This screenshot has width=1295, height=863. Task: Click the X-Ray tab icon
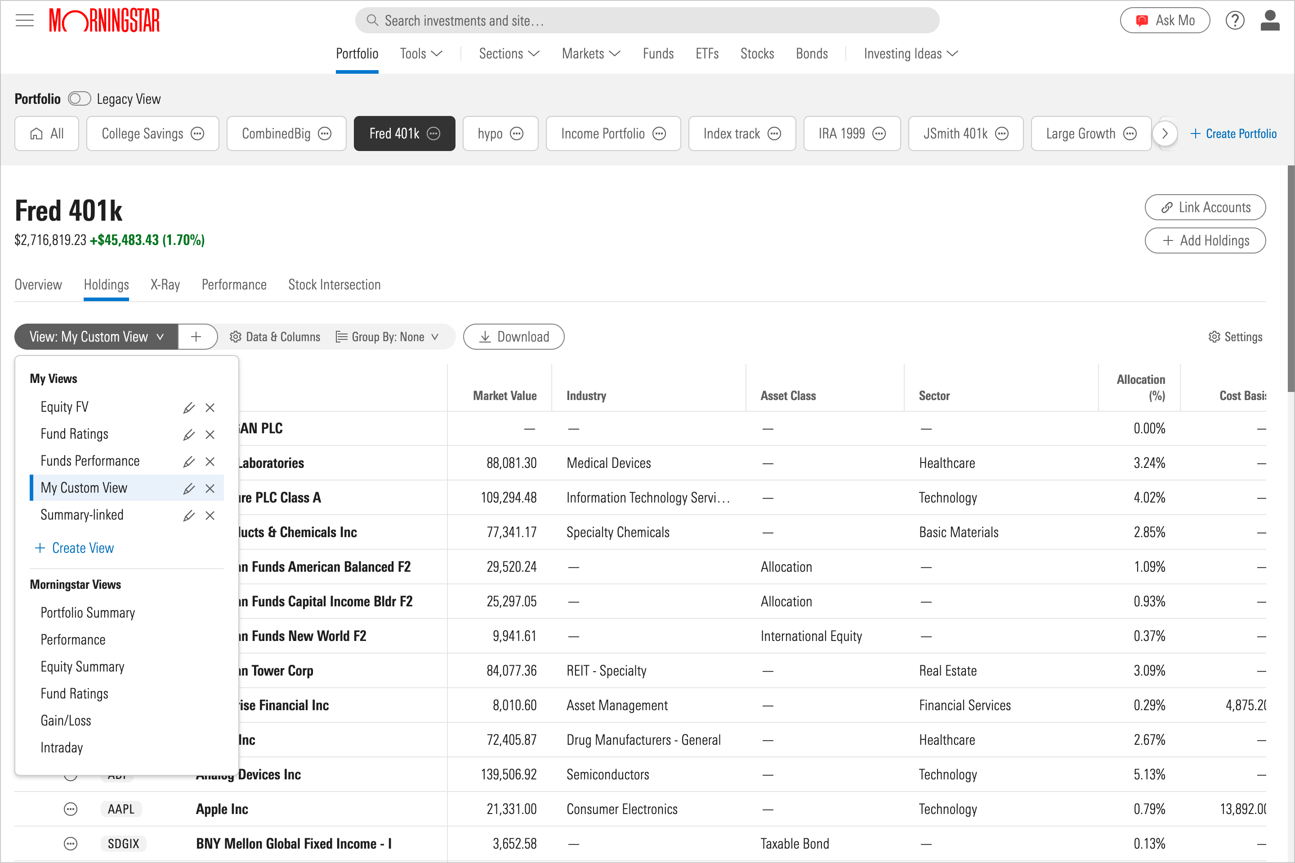[x=164, y=285]
